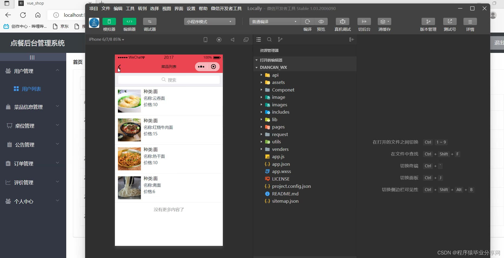
Task: Tap the mini program three-dots menu icon
Action: [201, 67]
